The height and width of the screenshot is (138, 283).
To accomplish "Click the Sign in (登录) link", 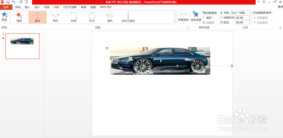I will 280,7.
